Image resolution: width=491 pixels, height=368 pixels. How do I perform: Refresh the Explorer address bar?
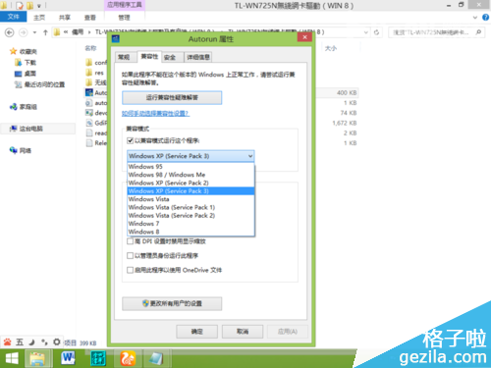(376, 32)
